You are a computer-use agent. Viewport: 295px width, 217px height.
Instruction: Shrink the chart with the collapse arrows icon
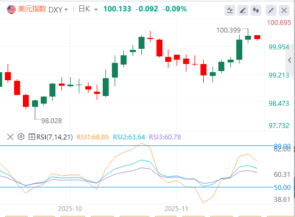click(x=271, y=10)
